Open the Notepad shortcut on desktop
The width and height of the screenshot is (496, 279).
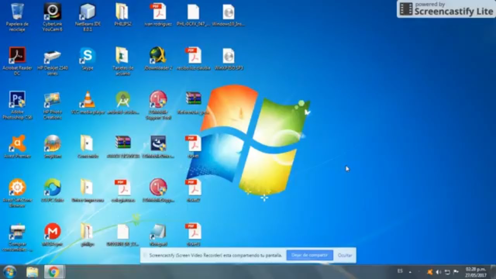point(158,235)
